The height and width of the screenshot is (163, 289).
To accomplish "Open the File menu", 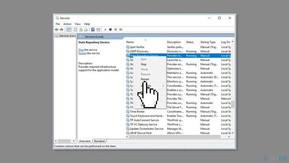I will click(x=58, y=24).
